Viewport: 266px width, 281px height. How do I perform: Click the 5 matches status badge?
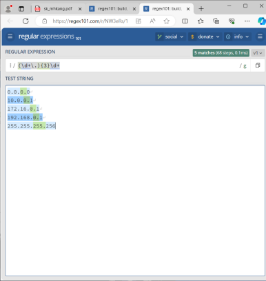[221, 53]
